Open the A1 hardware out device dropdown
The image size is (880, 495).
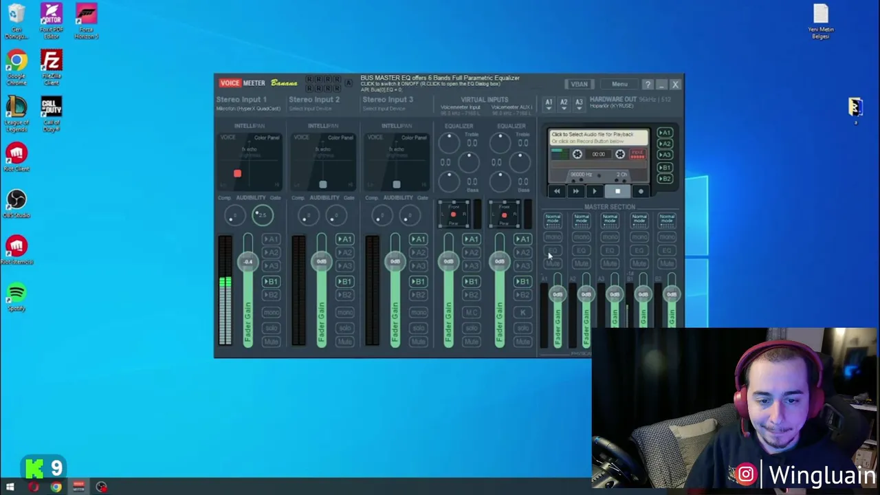point(549,104)
